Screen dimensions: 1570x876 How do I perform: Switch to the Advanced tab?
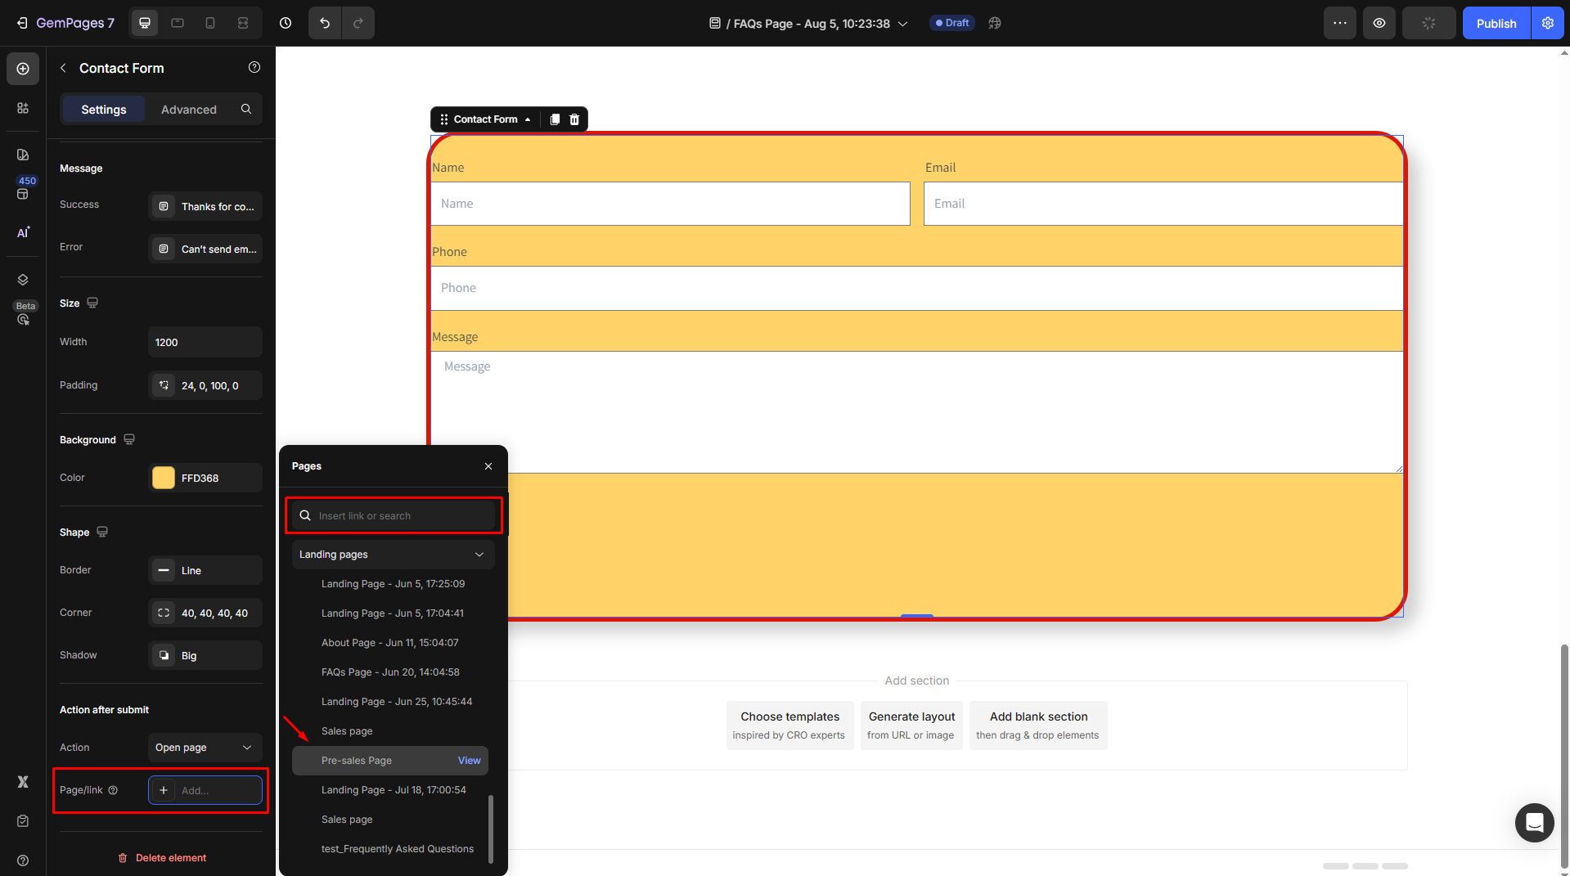[188, 110]
